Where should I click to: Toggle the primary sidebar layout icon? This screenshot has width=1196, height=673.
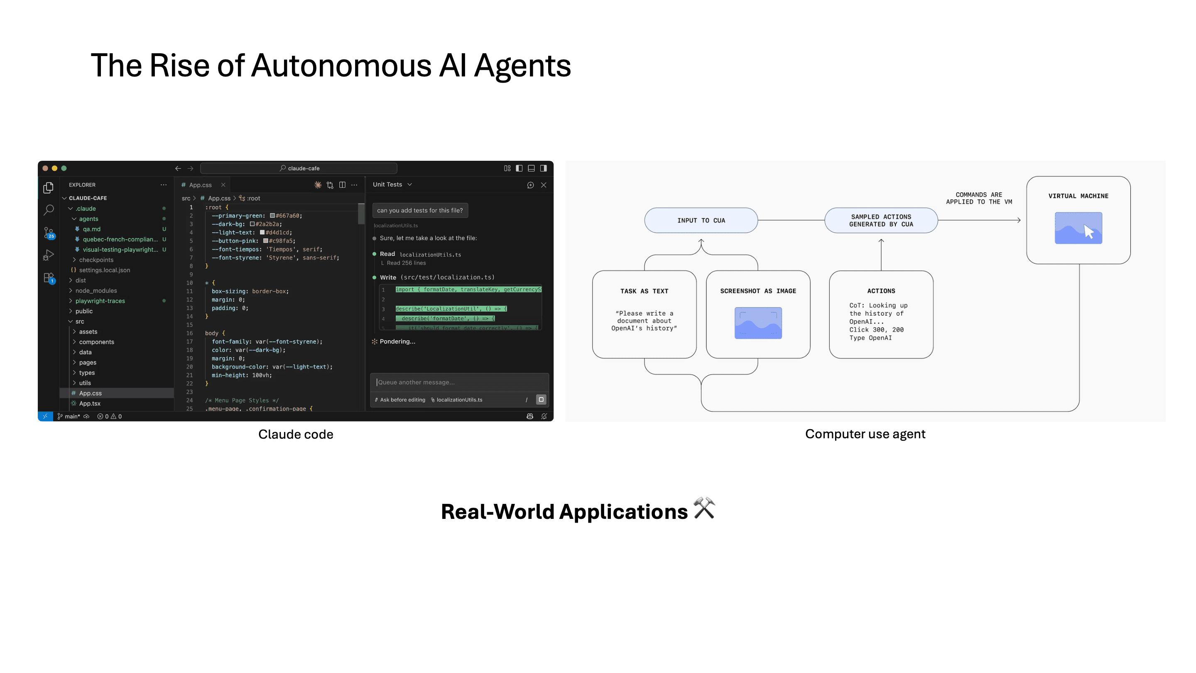click(519, 168)
